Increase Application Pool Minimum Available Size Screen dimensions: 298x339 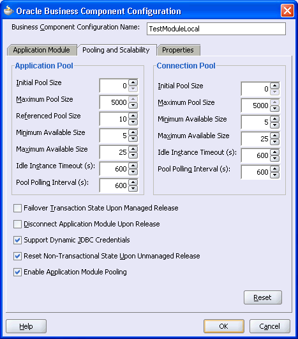tap(133, 132)
